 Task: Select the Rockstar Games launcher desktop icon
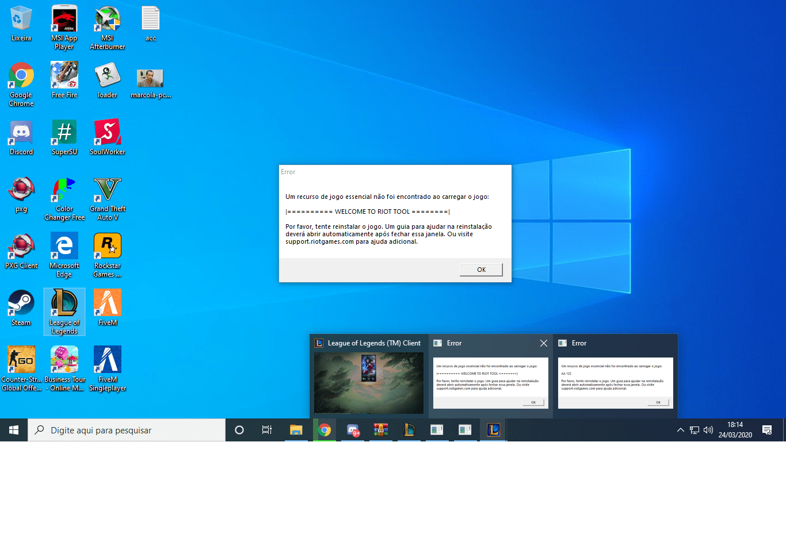(108, 255)
